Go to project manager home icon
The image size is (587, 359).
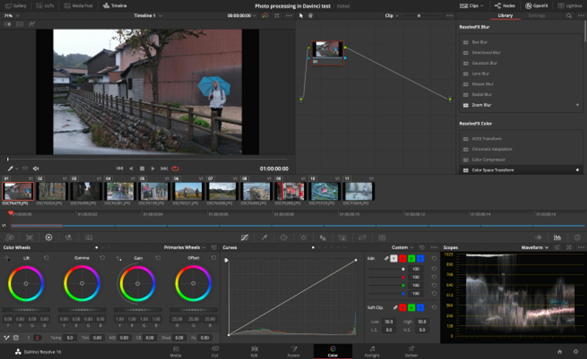point(560,352)
